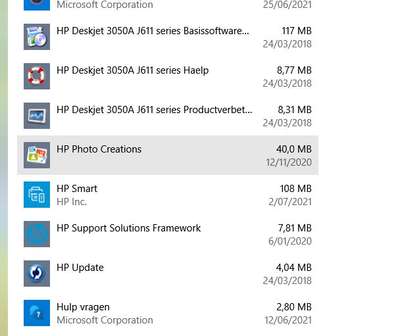
Task: Click the HP Support Solutions Framework logo icon
Action: click(37, 234)
